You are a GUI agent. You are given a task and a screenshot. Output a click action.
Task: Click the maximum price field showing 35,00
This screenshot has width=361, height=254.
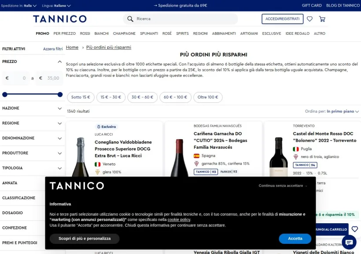coord(49,78)
